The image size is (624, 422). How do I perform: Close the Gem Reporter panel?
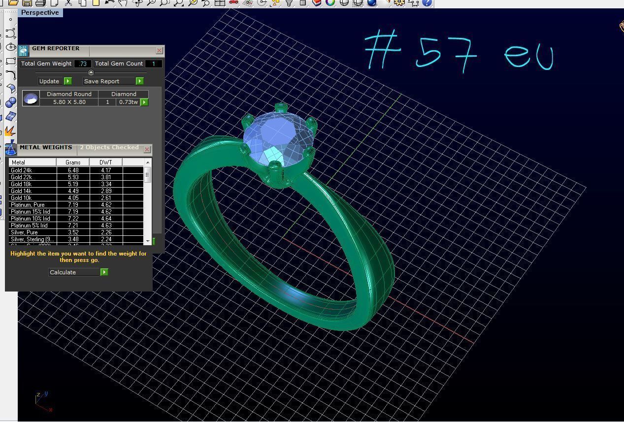[x=159, y=50]
